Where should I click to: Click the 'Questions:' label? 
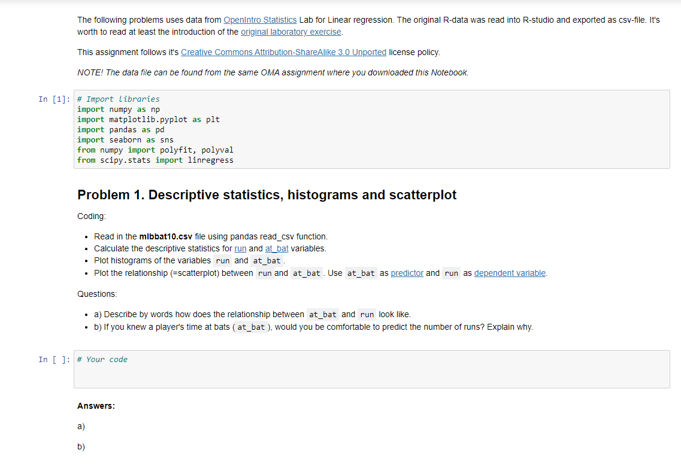(97, 294)
